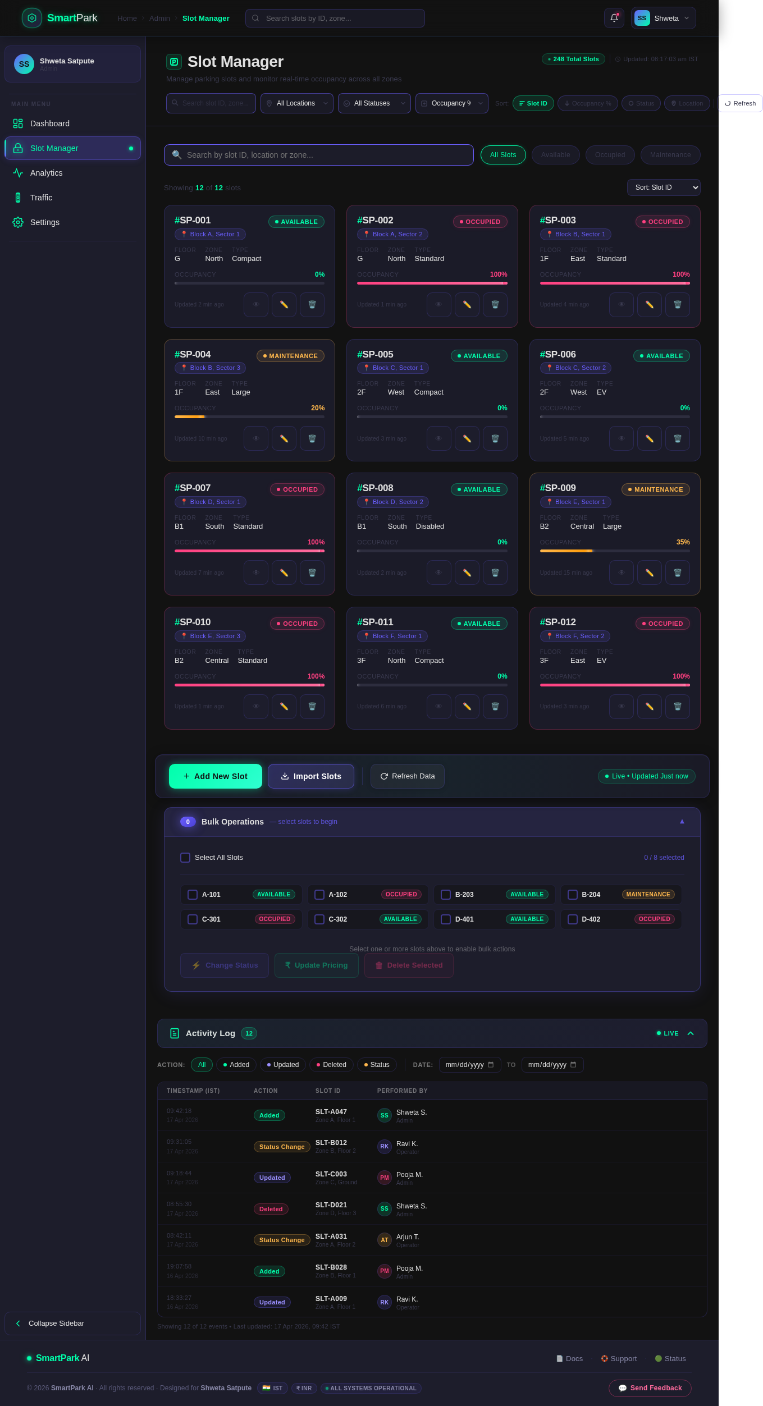The width and height of the screenshot is (763, 1406).
Task: Open the Shweta user account menu
Action: 664,18
